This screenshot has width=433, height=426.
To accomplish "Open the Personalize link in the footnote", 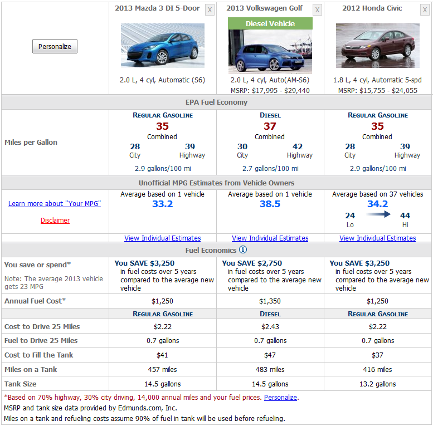I will [x=280, y=397].
